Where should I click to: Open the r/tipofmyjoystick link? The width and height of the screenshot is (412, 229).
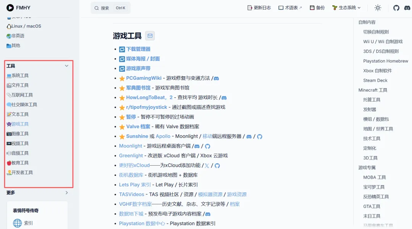coord(146,107)
